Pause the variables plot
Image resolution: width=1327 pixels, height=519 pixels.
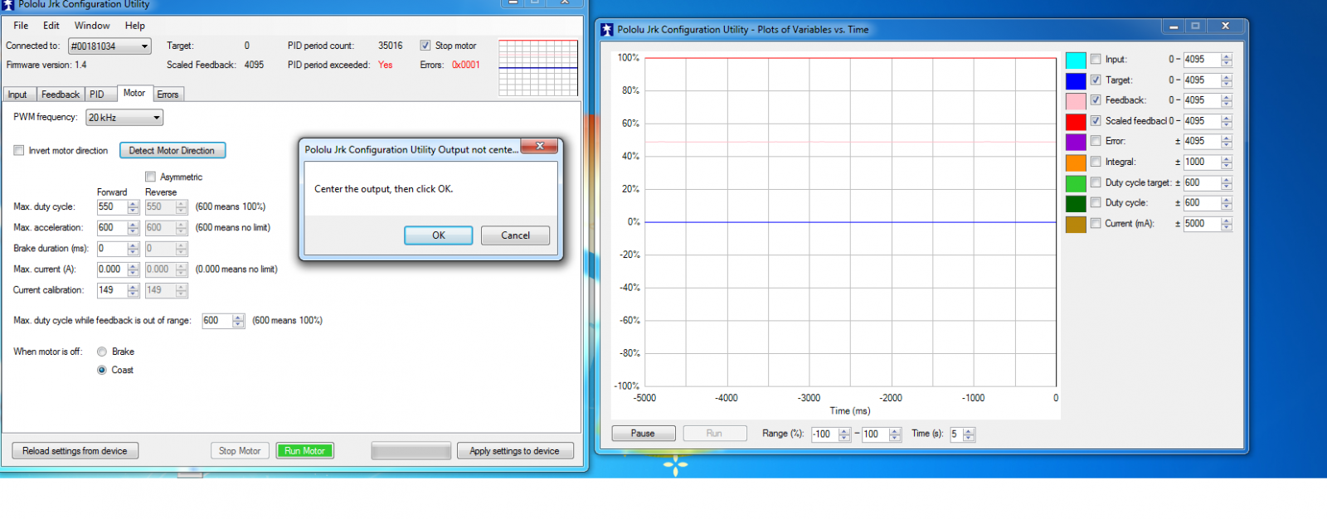(643, 434)
